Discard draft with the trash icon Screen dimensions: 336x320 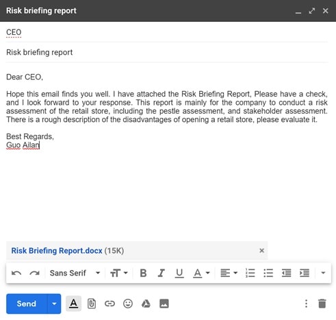(x=322, y=304)
